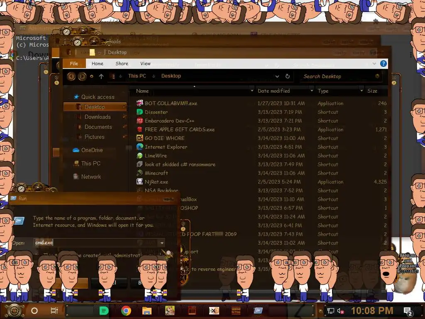The width and height of the screenshot is (425, 319).
Task: Show clock reading 10:08 PM
Action: tap(372, 311)
